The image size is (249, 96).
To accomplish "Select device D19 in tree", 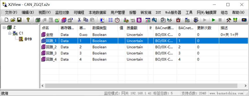I will point(28,39).
